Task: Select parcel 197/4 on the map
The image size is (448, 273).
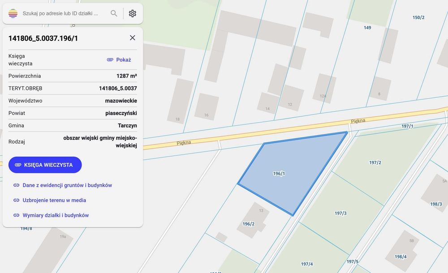Action: click(x=307, y=264)
